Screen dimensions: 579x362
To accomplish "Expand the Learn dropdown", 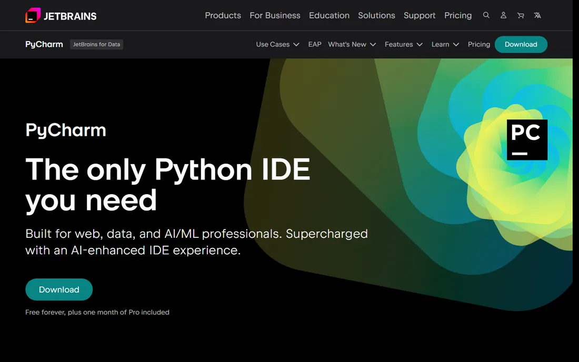I will [445, 44].
